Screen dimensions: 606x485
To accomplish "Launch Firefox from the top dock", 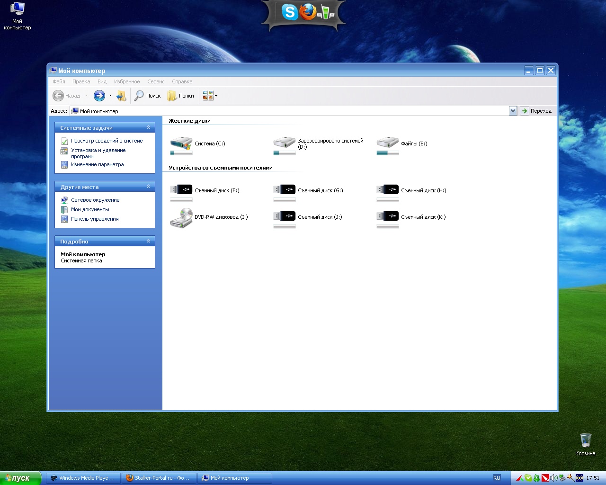I will pyautogui.click(x=308, y=12).
